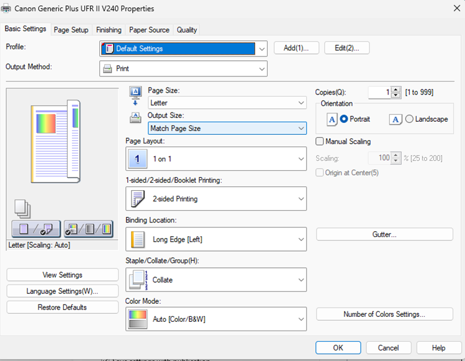Select Landscape orientation
The width and height of the screenshot is (465, 361).
[409, 119]
